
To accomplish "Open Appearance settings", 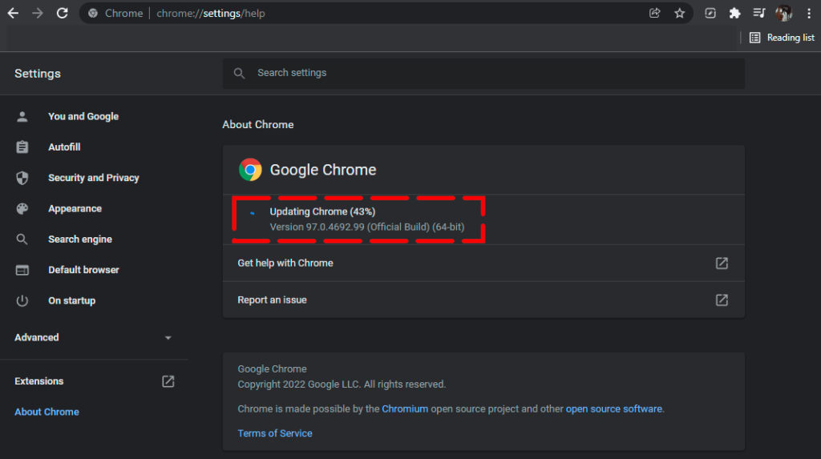I will coord(75,209).
